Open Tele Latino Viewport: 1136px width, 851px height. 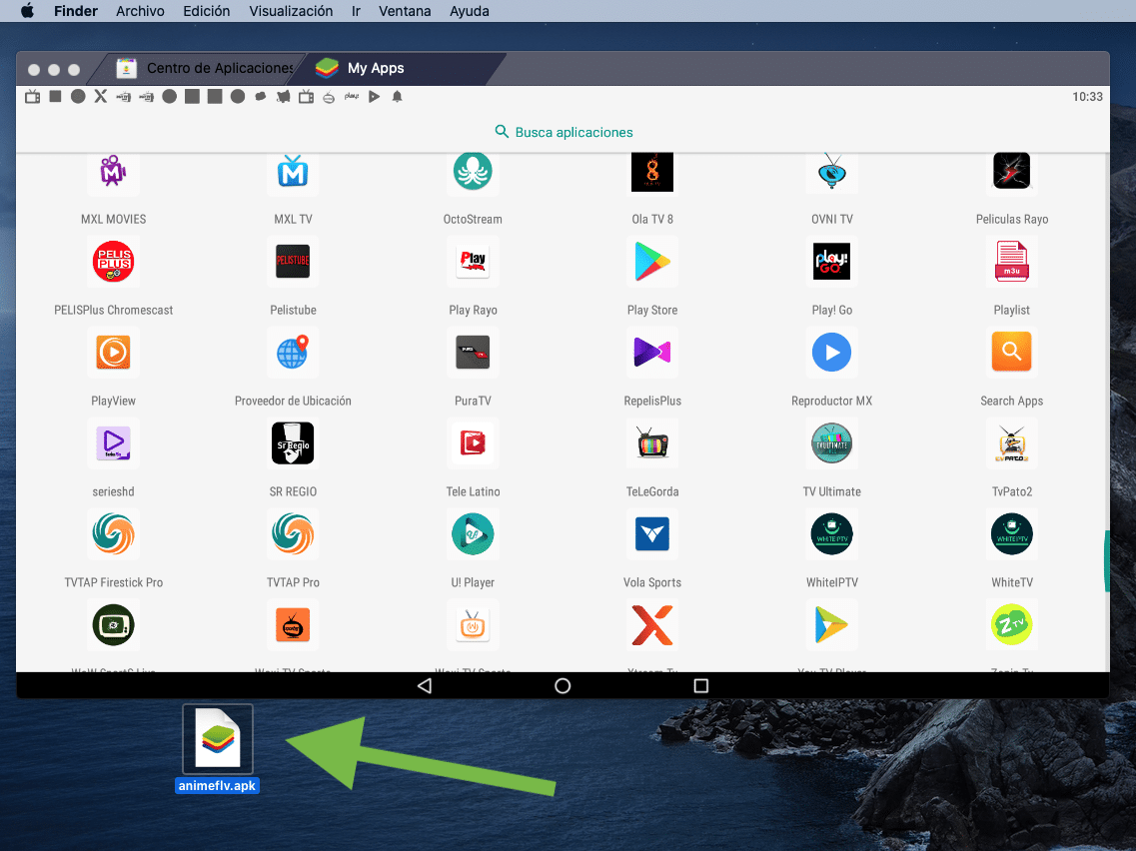coord(473,442)
